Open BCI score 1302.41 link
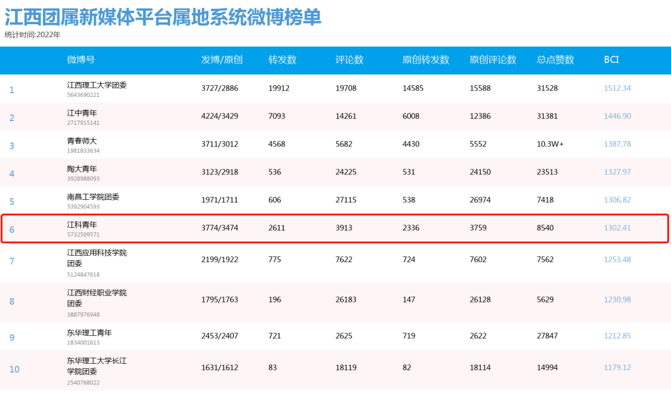The width and height of the screenshot is (671, 393). 617,228
